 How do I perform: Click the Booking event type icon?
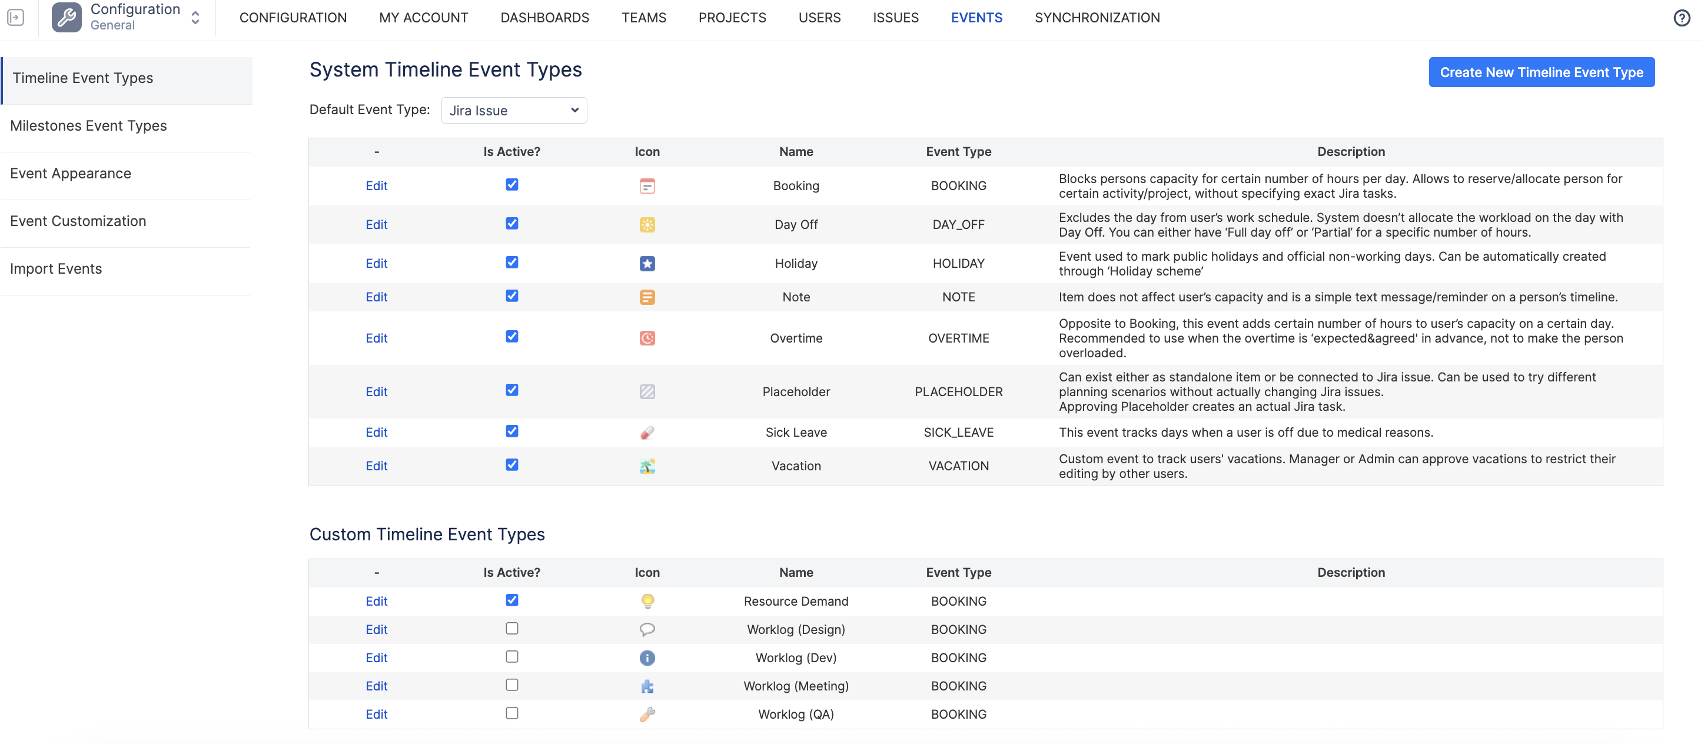[647, 186]
